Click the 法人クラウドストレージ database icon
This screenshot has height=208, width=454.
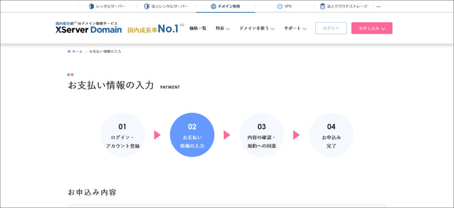(x=323, y=6)
